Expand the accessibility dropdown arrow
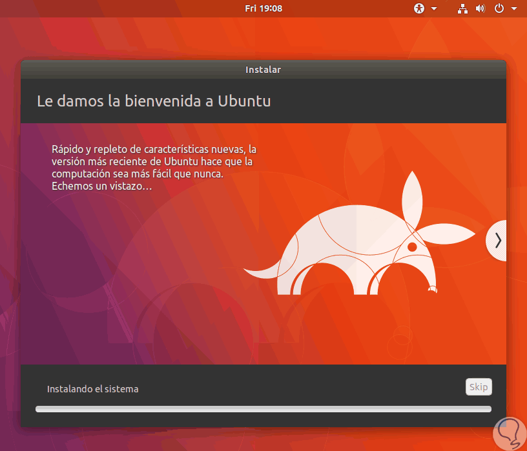The width and height of the screenshot is (527, 451). coord(434,9)
